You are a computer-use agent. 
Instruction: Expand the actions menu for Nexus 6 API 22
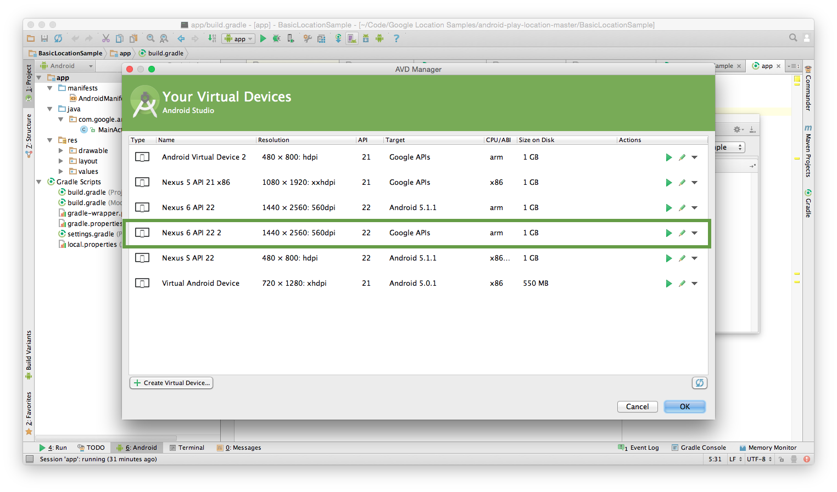click(x=695, y=208)
